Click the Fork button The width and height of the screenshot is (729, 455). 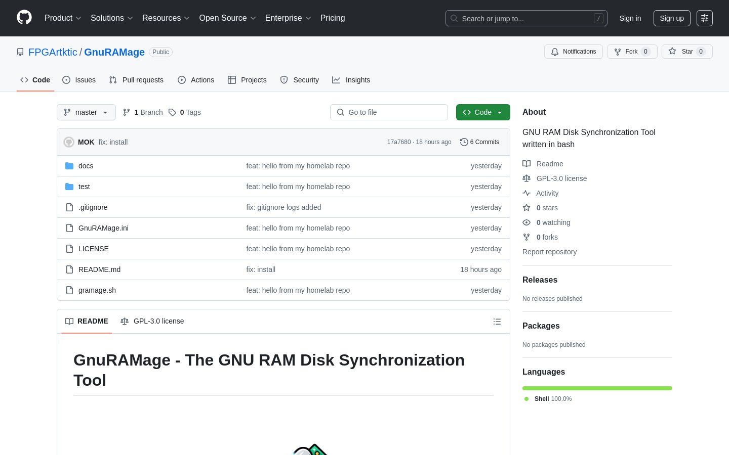point(632,52)
